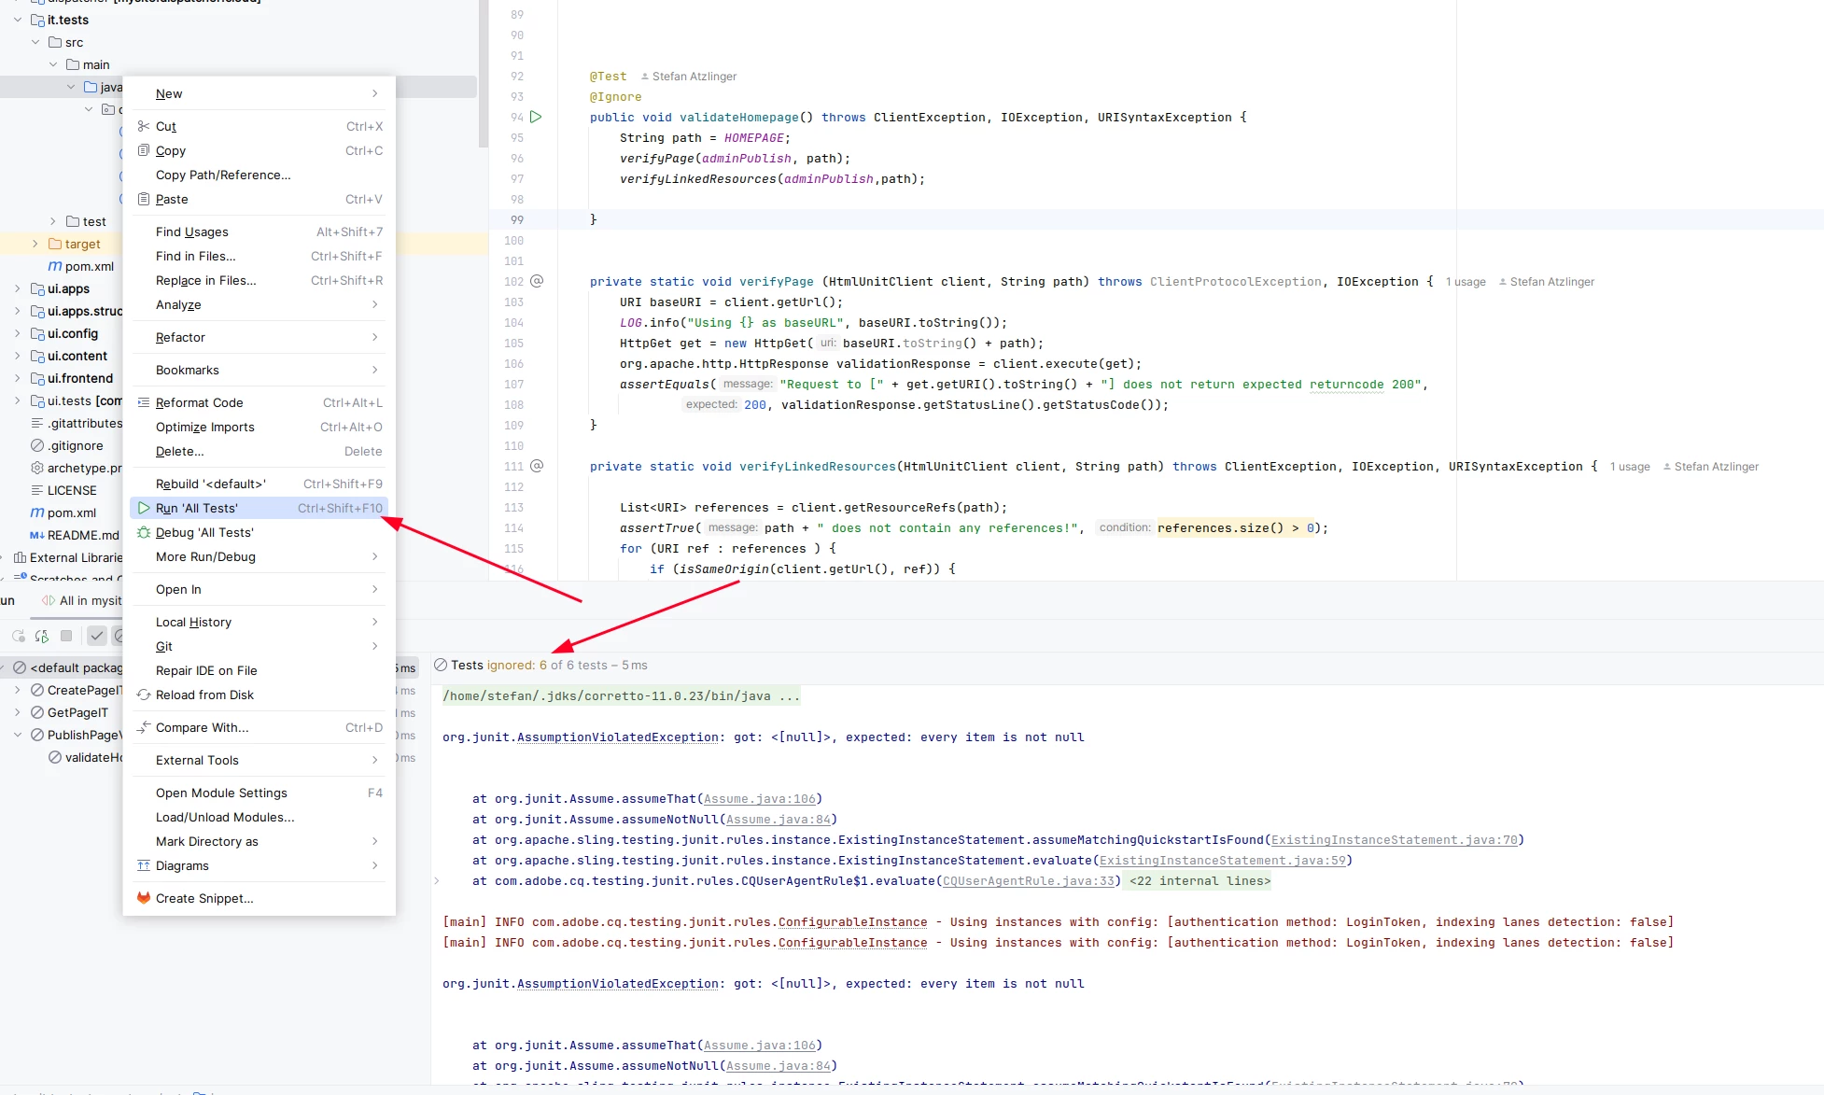Click the gutter run icon beside validateHomepage
The height and width of the screenshot is (1095, 1824).
[x=536, y=117]
